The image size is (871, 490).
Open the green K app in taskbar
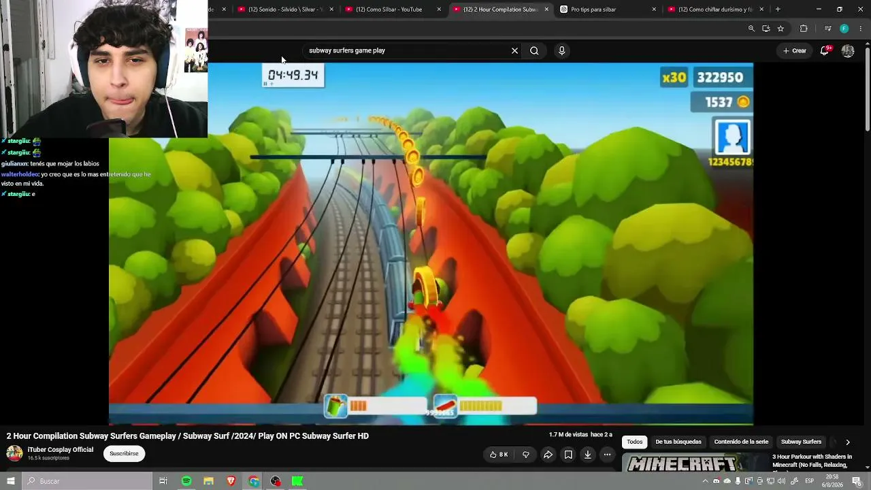(x=297, y=481)
